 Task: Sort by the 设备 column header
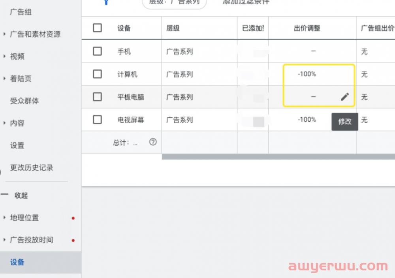click(124, 28)
